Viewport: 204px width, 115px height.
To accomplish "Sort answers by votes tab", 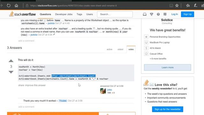I will point(131,49).
